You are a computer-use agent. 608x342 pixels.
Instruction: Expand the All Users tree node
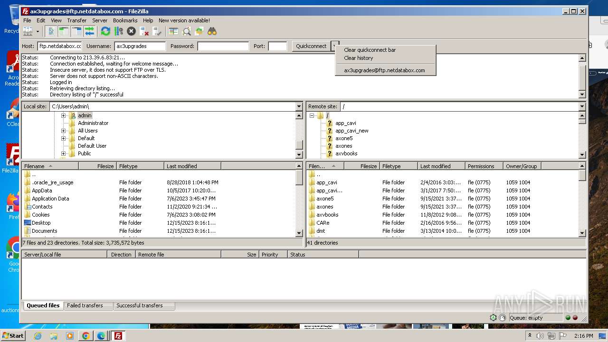point(63,131)
